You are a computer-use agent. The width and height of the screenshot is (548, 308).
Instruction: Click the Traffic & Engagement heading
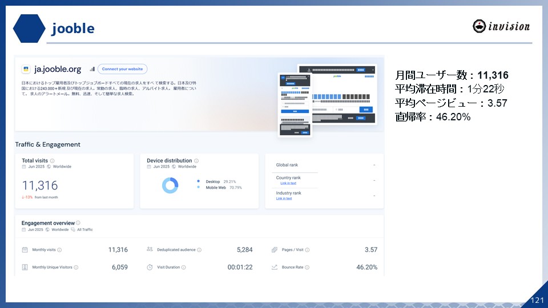(47, 144)
